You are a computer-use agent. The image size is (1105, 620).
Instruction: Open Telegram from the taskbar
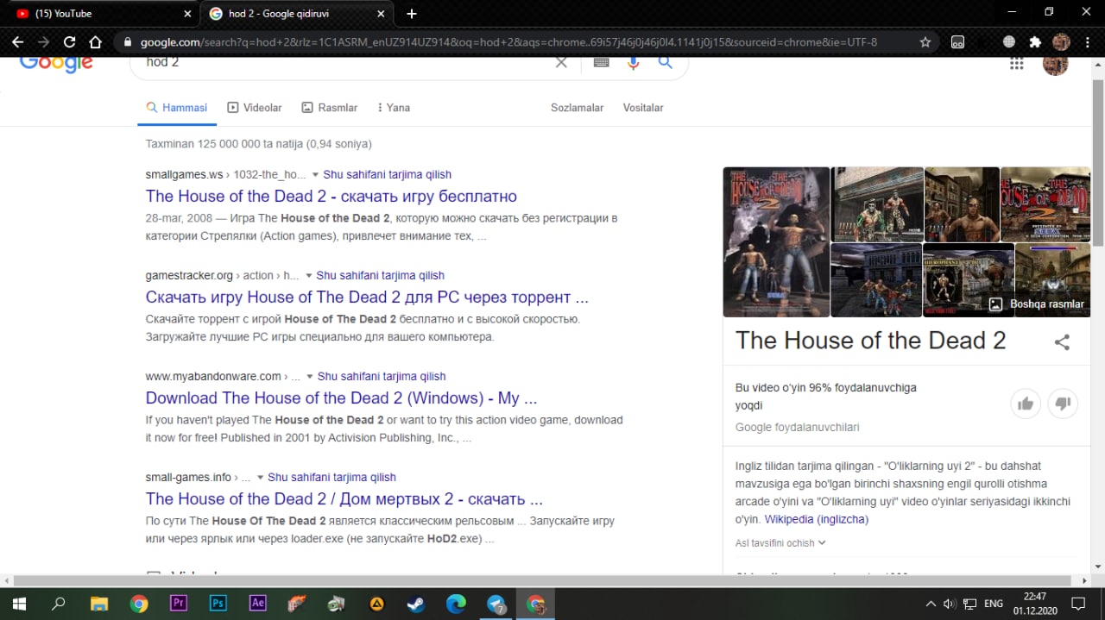tap(496, 604)
